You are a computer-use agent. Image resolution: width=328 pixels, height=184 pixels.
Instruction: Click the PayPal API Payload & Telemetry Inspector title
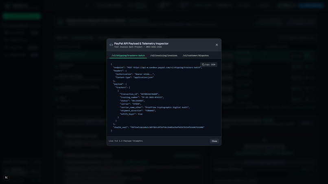(x=141, y=43)
